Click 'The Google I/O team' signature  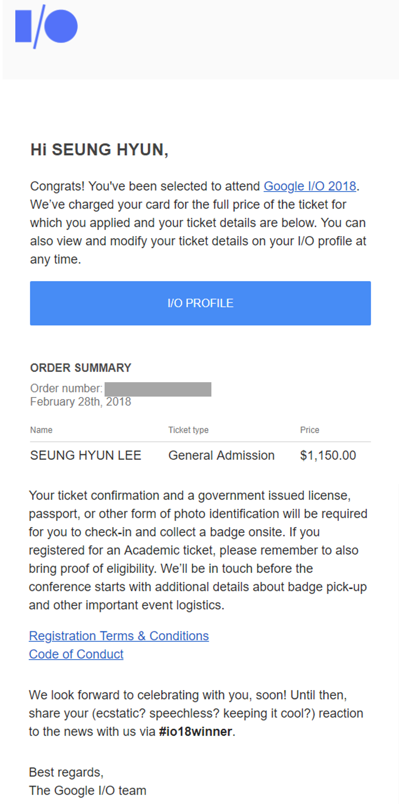tap(88, 791)
